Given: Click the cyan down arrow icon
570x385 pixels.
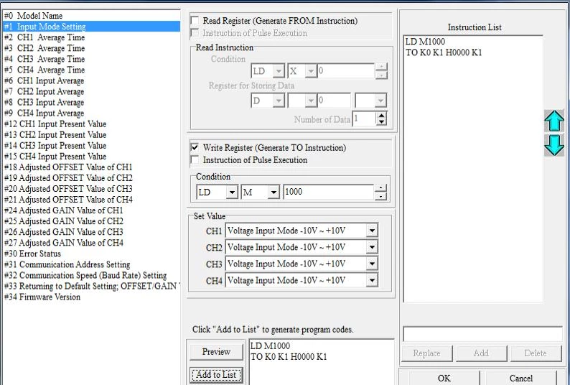Looking at the screenshot, I should point(553,145).
